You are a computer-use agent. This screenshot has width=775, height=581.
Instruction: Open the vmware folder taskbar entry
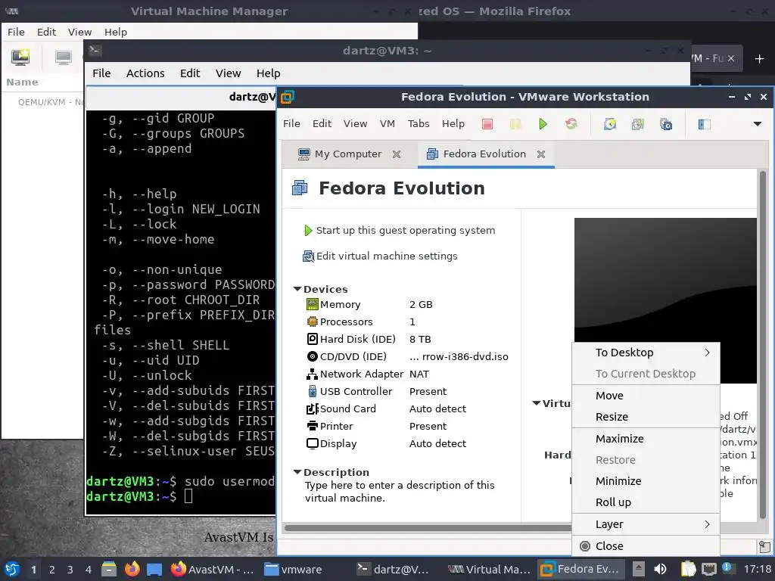pyautogui.click(x=293, y=569)
